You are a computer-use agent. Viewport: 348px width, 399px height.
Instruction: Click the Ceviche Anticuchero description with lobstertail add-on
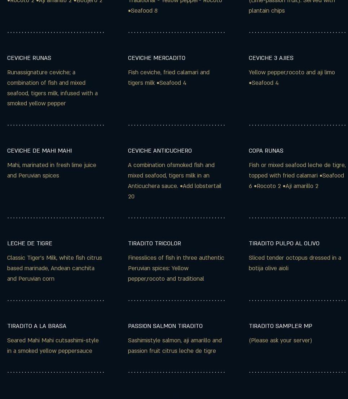coord(175,180)
